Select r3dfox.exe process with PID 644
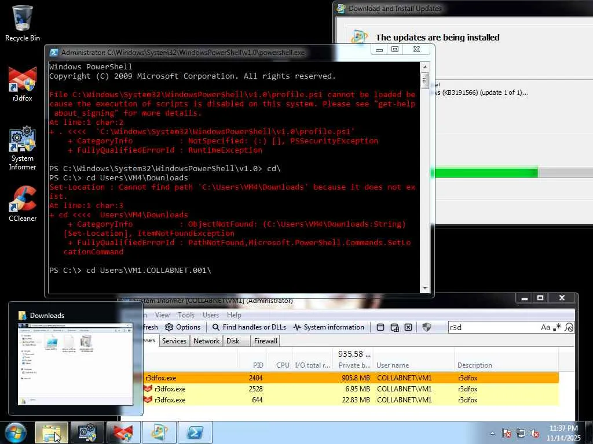 pyautogui.click(x=351, y=400)
